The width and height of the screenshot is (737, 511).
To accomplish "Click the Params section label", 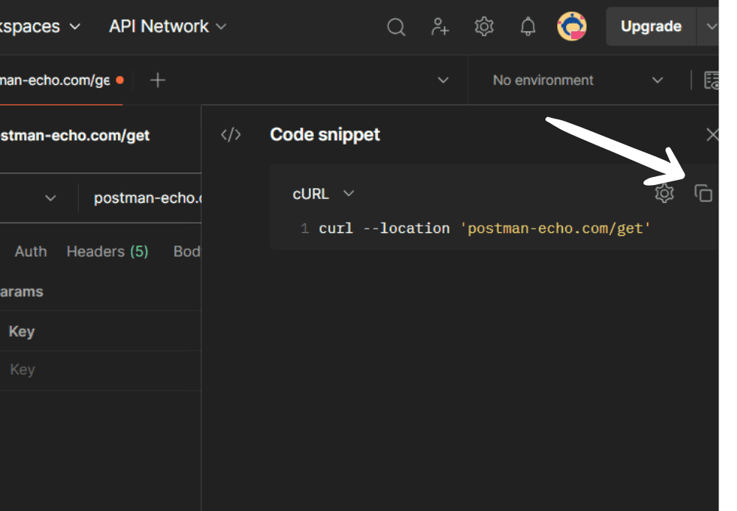I will (21, 291).
